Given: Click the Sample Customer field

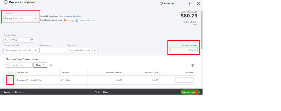Looking at the screenshot, I should click(18, 18).
